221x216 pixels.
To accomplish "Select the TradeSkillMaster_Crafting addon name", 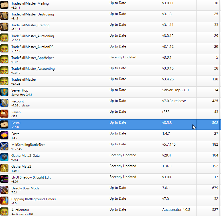I will point(31,25).
